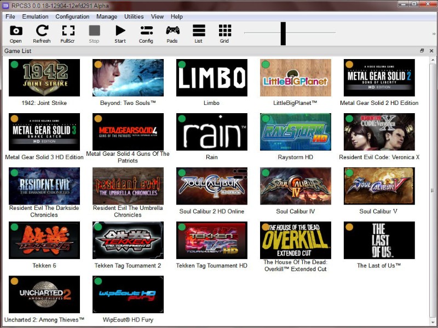
Task: Select Tekken Tag Tournament 2 thumbnail
Action: point(128,240)
